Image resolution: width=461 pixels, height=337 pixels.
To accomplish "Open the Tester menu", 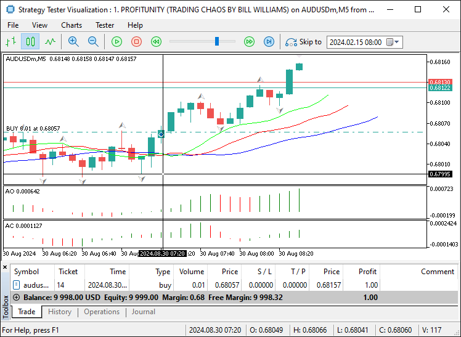I will click(105, 25).
